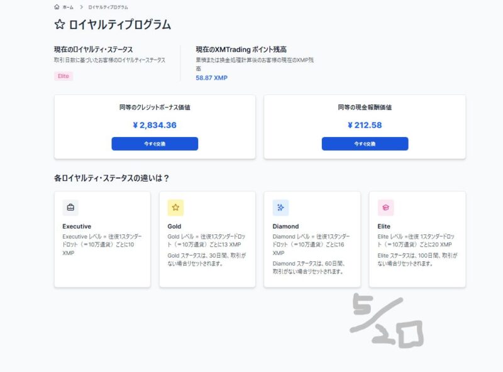
Task: Select the Executive level card title
Action: [x=77, y=226]
